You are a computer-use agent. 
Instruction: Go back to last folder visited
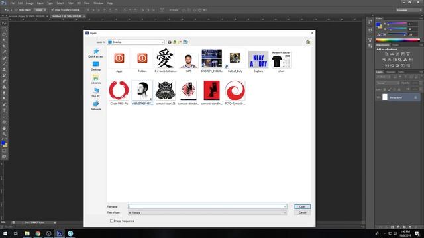[170, 42]
